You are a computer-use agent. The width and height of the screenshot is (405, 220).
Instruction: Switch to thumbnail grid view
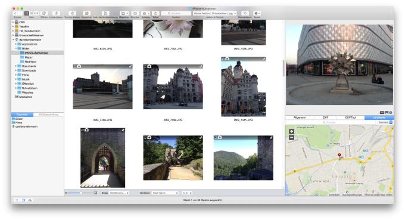click(x=27, y=13)
